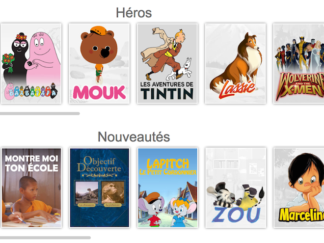This screenshot has width=324, height=243.
Task: Open Wolverine and the X-Men
Action: (x=298, y=63)
